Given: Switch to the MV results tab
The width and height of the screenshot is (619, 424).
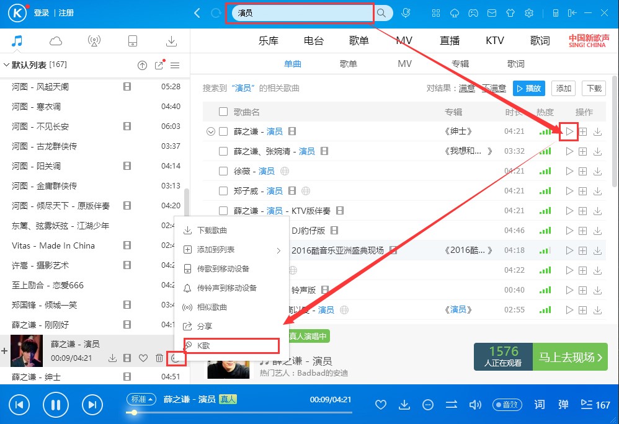Looking at the screenshot, I should [404, 64].
